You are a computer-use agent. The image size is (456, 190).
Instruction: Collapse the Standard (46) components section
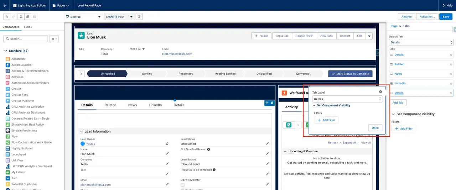pos(6,51)
